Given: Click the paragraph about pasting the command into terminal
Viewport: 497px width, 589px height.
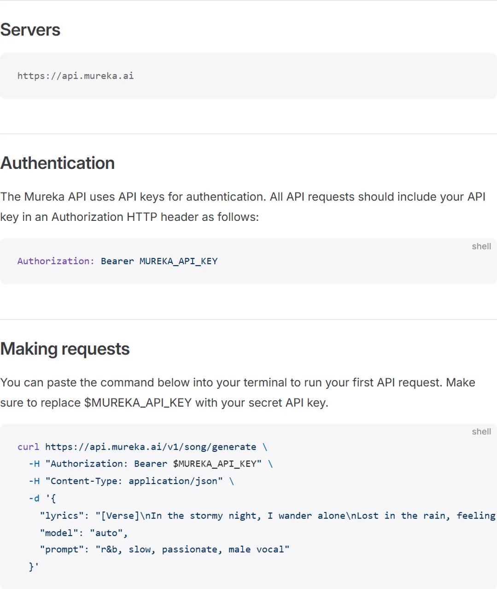Looking at the screenshot, I should [x=238, y=393].
